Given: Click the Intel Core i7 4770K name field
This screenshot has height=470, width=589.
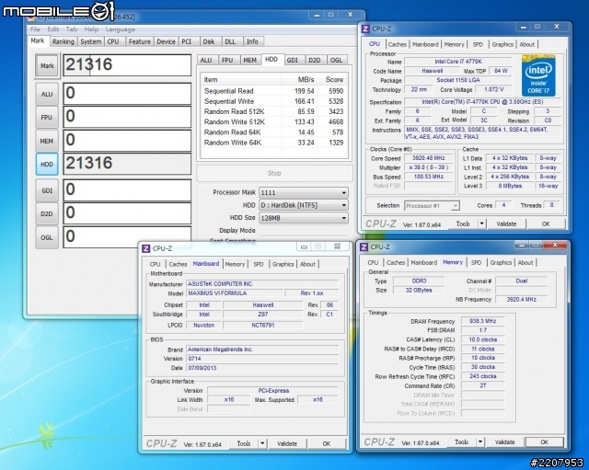Looking at the screenshot, I should 458,62.
